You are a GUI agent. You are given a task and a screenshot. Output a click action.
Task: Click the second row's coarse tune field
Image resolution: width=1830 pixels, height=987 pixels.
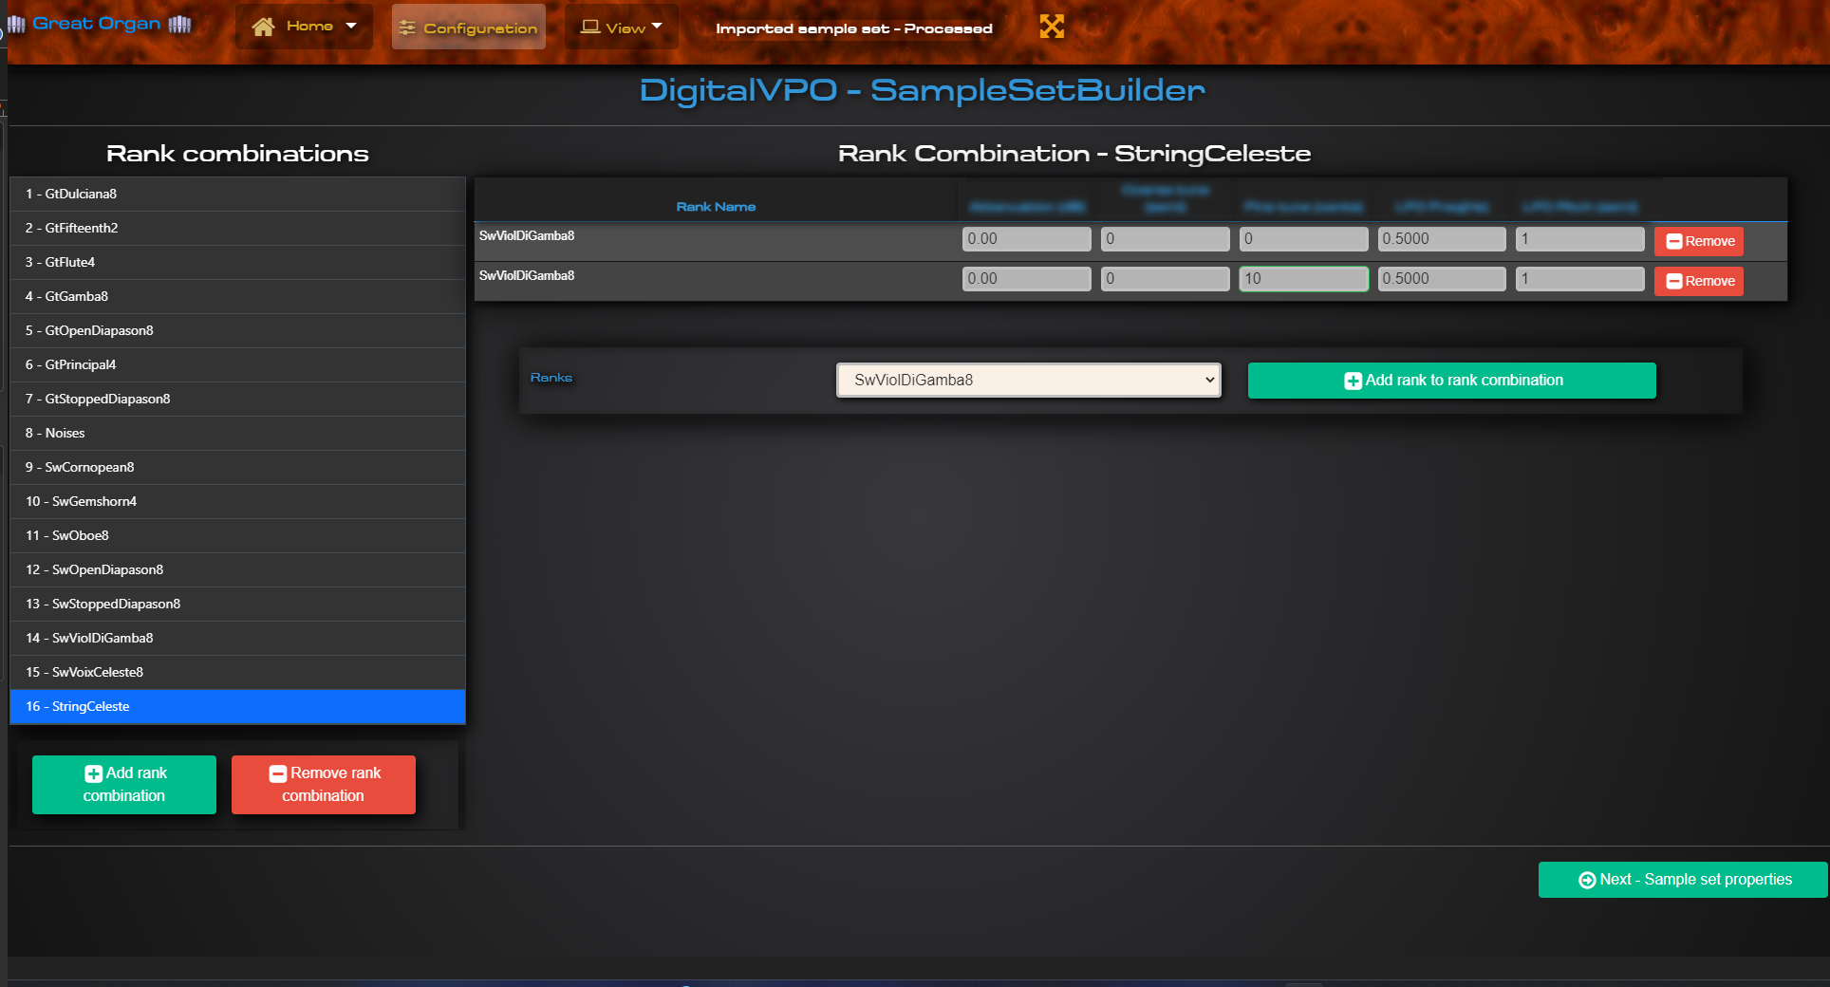tap(1166, 279)
